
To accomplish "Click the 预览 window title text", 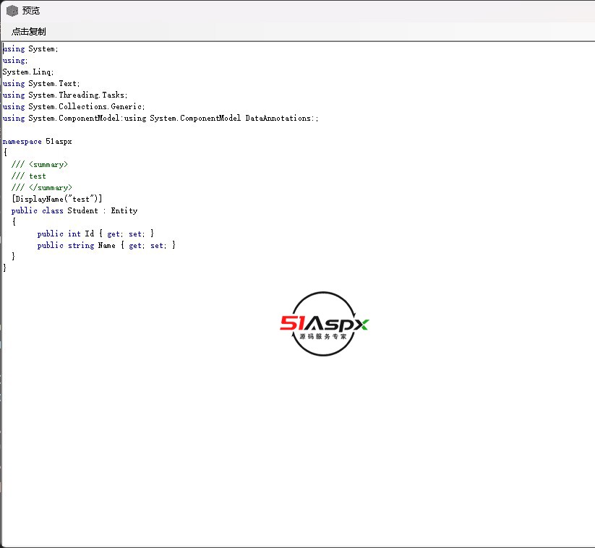I will coord(31,11).
